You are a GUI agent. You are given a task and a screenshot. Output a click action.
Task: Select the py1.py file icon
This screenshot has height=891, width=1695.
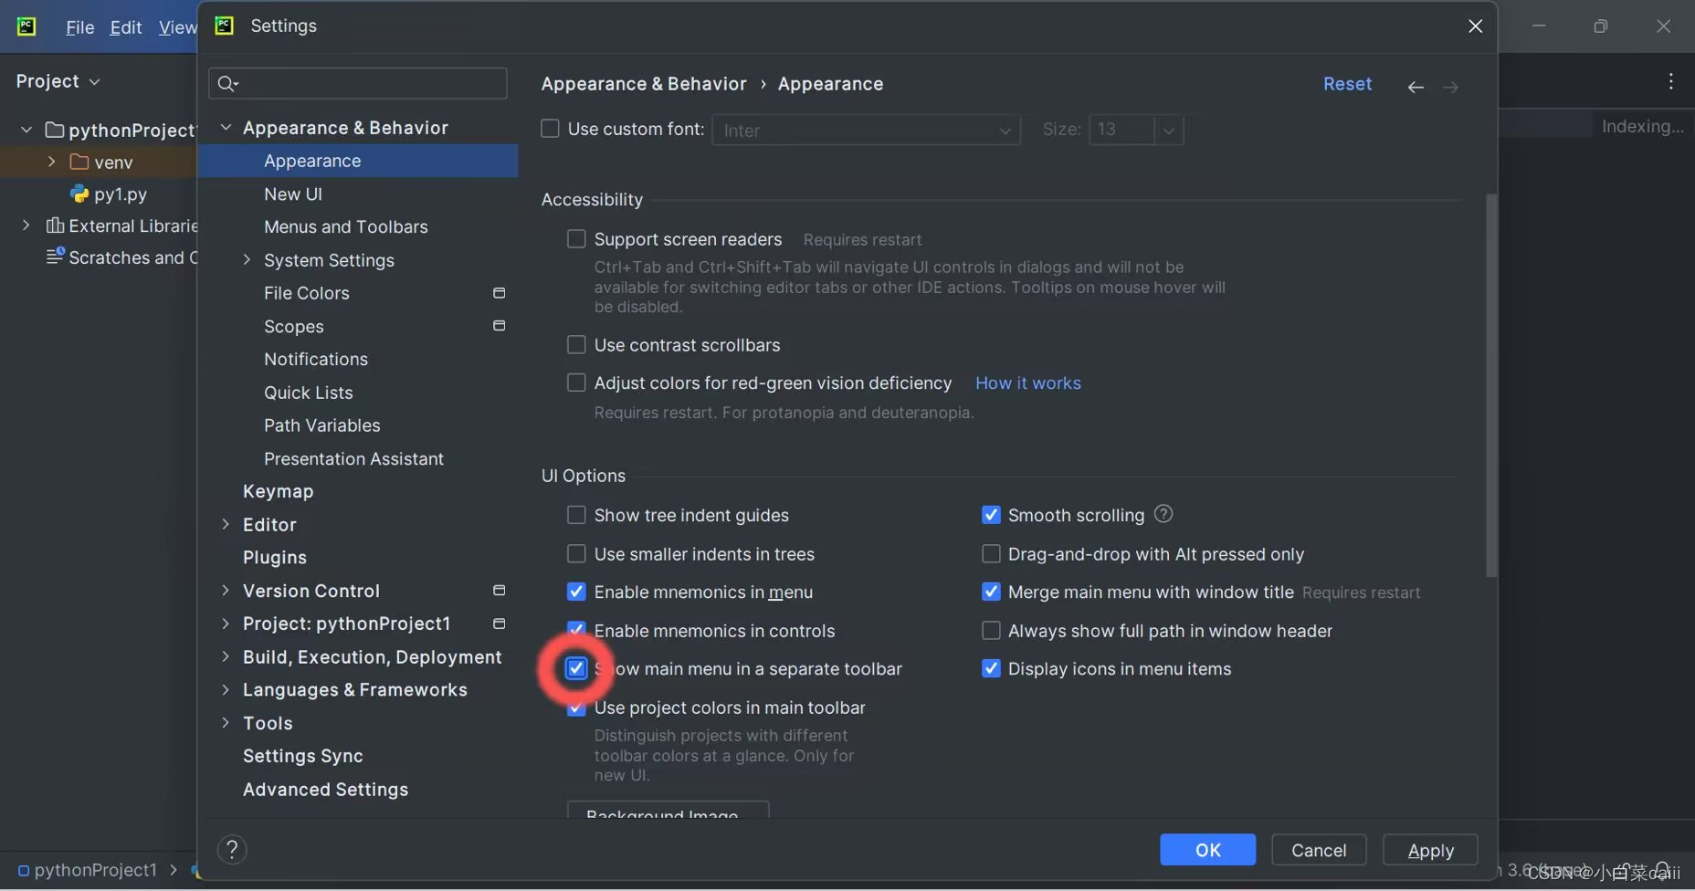pos(80,194)
